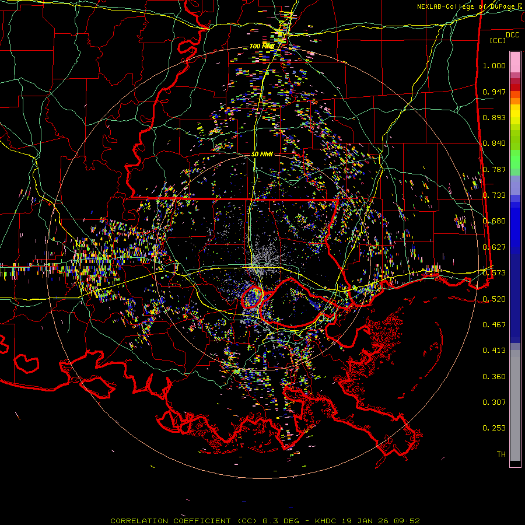Select the 0.733 scale value

(494, 195)
